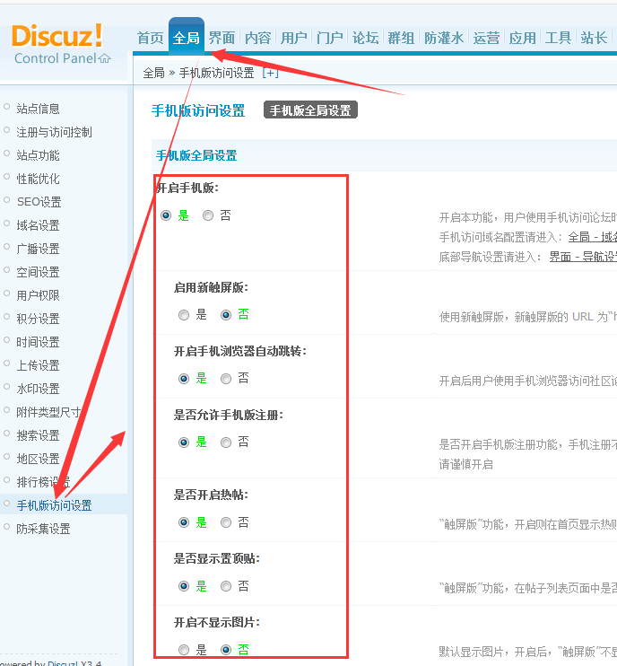Open 附件类型尺寸 in the sidebar
Screen dimensions: 617x666
coord(48,412)
